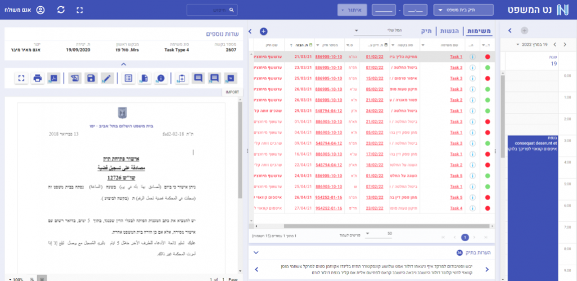Show previous note with the left arrow in notes panel
Viewport: 577px width, 281px height.
tap(256, 270)
